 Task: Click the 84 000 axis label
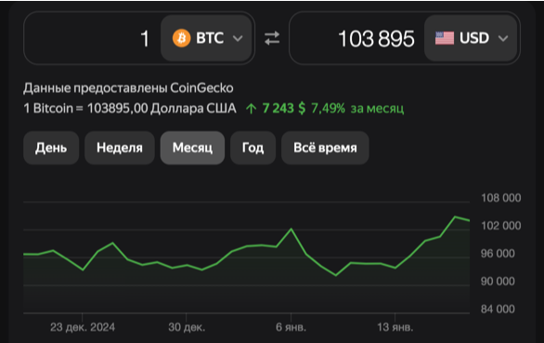pyautogui.click(x=498, y=310)
